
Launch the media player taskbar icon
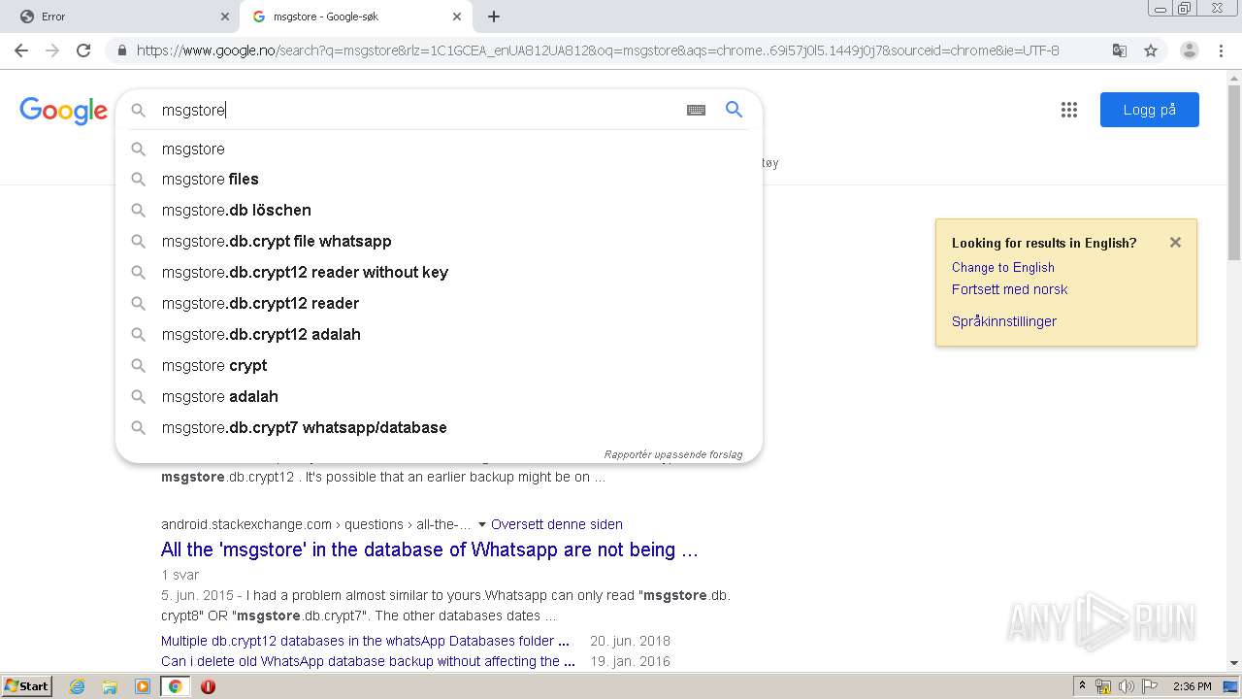[x=143, y=686]
